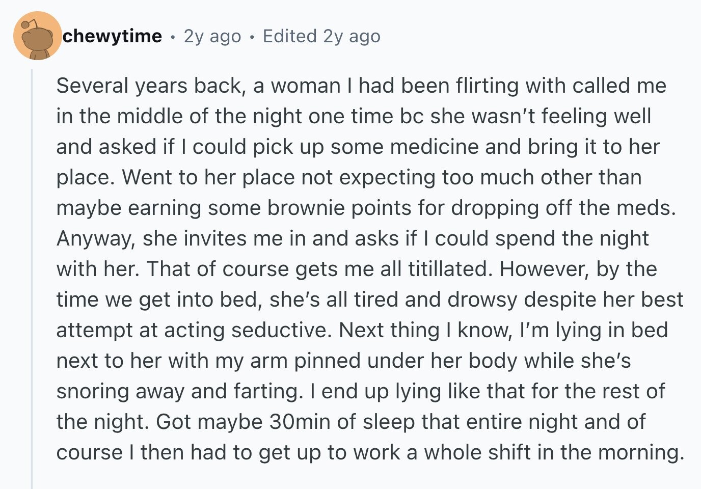701x489 pixels.
Task: Open chewytime's Snoo avatar
Action: point(37,36)
